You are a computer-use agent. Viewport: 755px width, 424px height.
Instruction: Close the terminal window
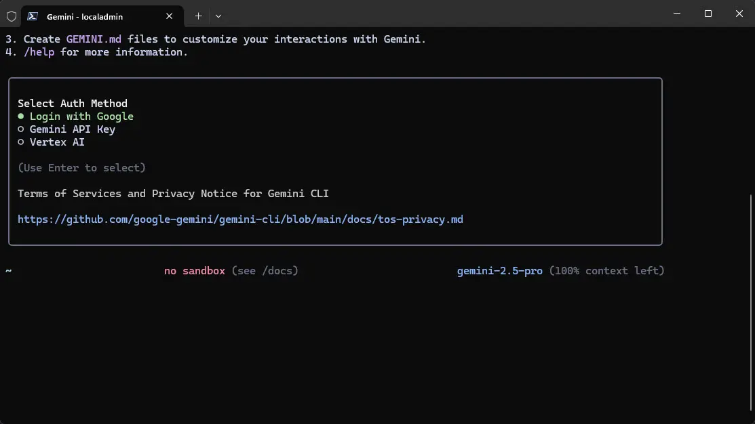(739, 14)
